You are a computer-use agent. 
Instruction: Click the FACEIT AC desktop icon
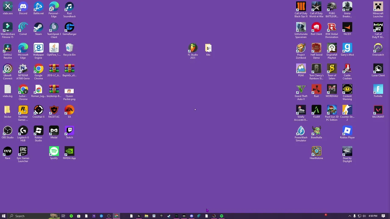coord(54,112)
